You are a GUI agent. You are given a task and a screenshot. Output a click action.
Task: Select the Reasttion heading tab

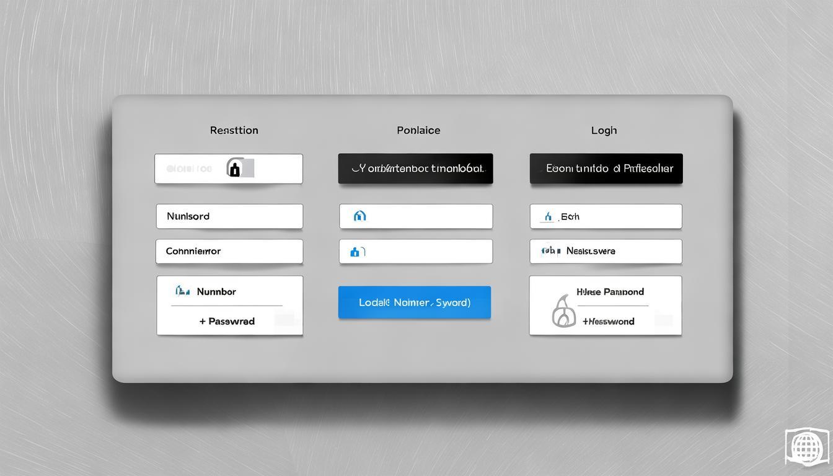234,130
